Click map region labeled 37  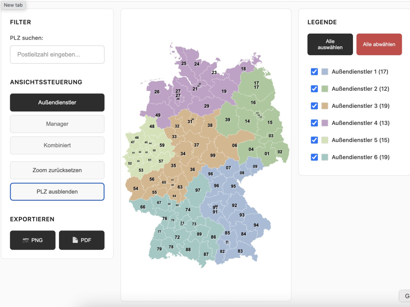(x=196, y=145)
